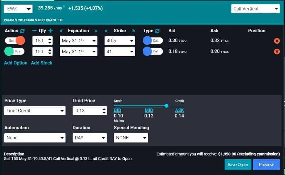Switch the Buy toggle on the second leg

(x=14, y=52)
